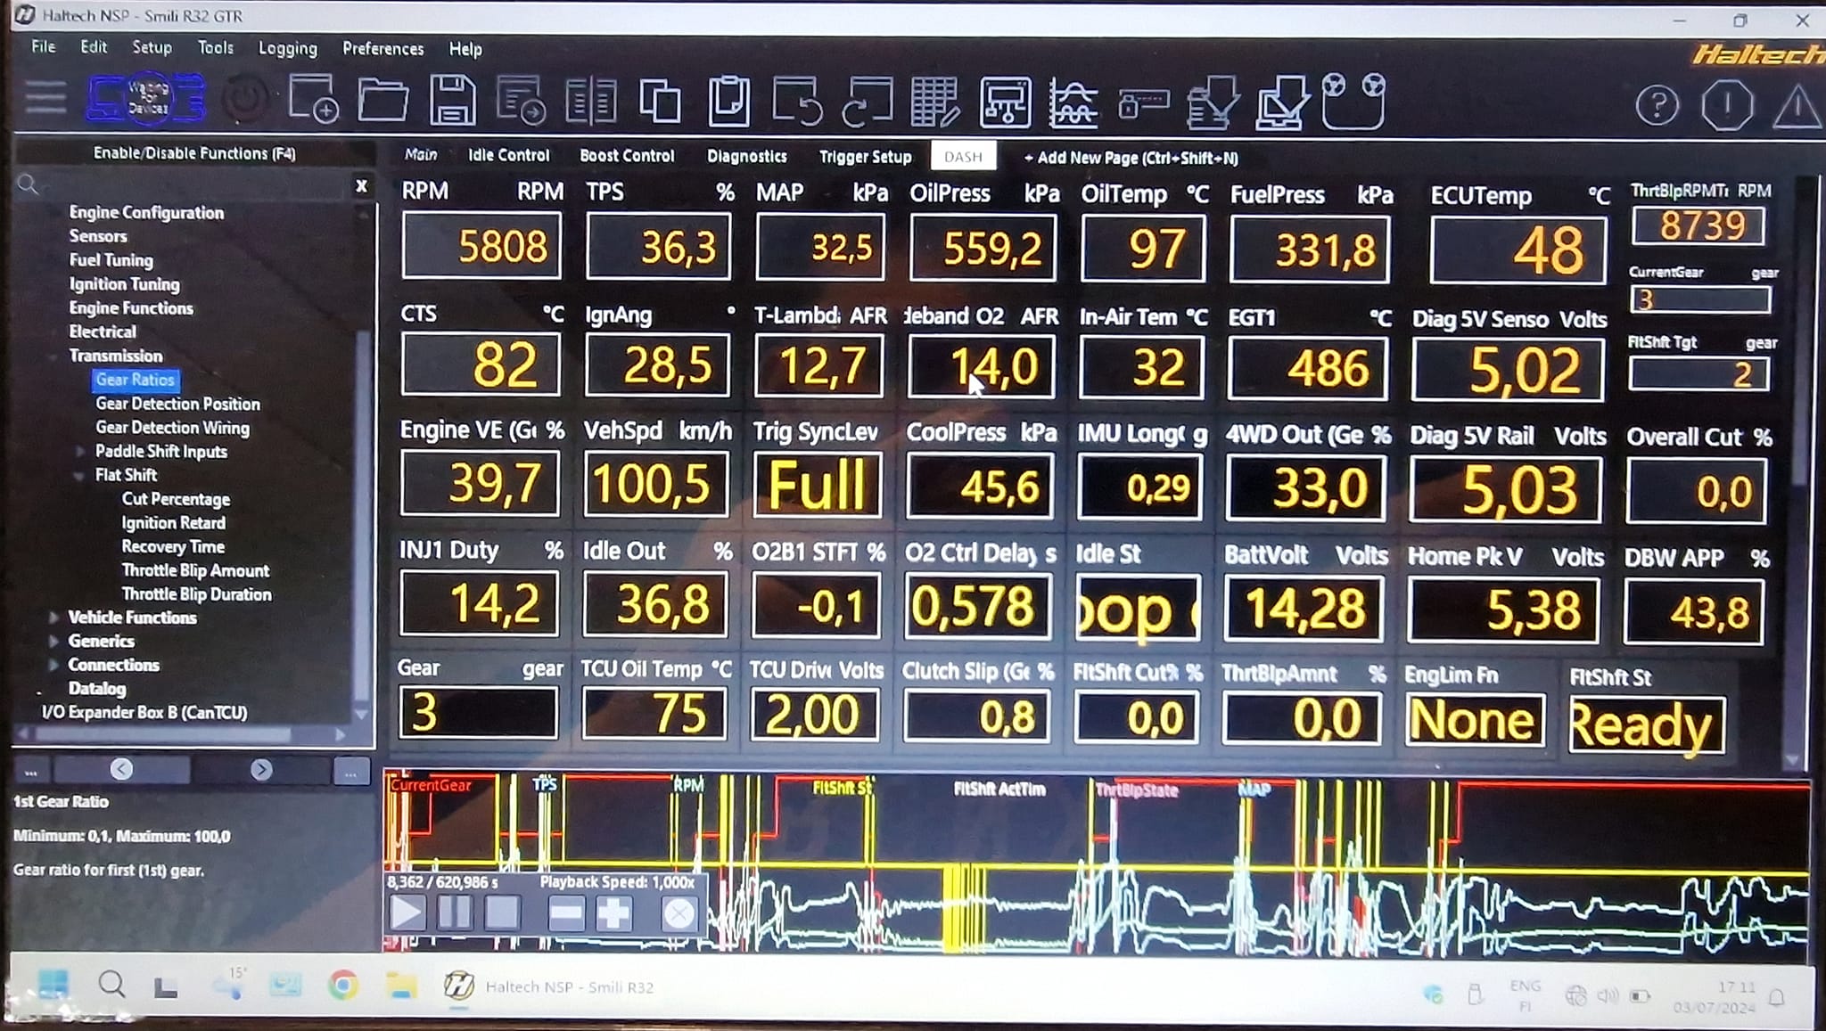
Task: Click the previous arrow below the tree
Action: (x=122, y=769)
